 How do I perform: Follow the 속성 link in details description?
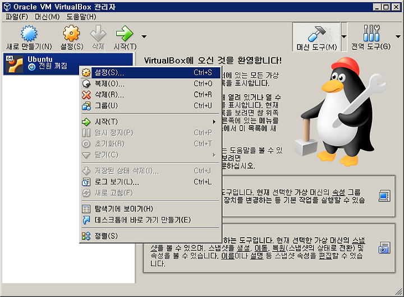(x=338, y=192)
